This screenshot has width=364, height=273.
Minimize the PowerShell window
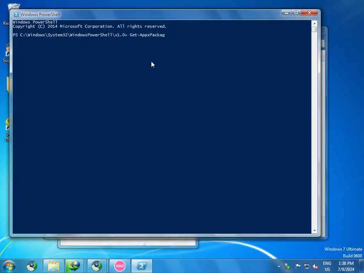click(x=287, y=12)
